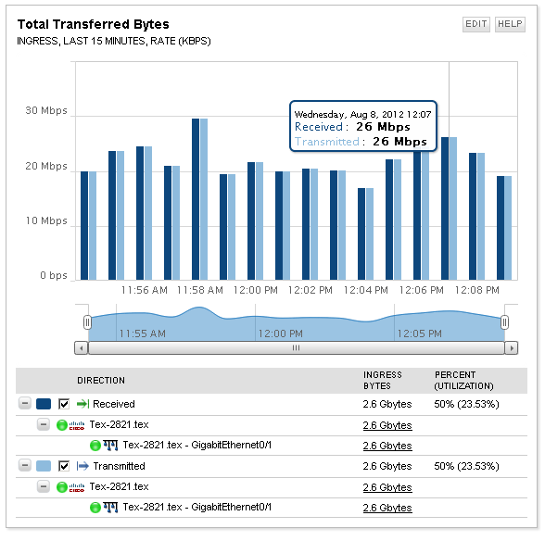Open 2.6 Gbytes link for Received GigabitEthernet0/1
This screenshot has width=545, height=541.
(387, 446)
